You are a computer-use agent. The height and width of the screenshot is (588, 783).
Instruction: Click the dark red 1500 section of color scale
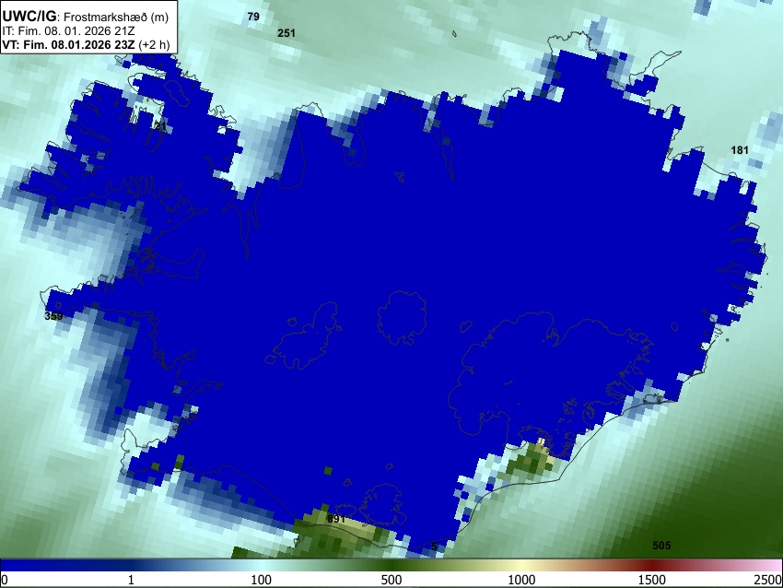(651, 565)
